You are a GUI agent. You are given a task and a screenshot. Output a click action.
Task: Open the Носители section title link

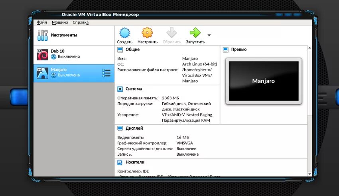click(135, 162)
